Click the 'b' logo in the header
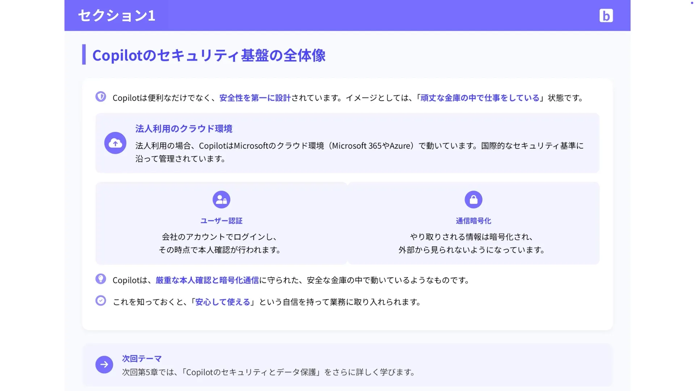 tap(606, 15)
